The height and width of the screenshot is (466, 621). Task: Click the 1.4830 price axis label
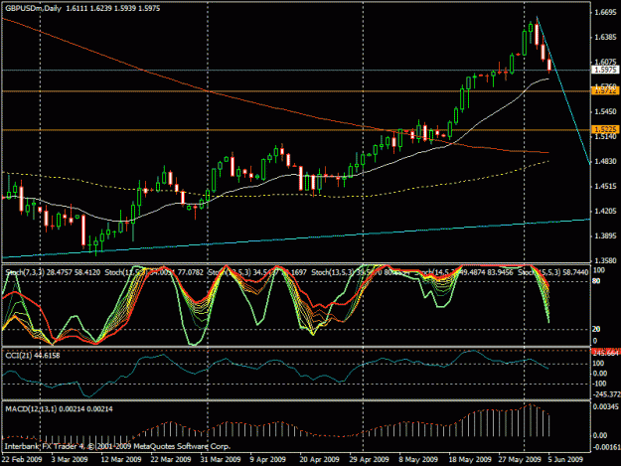(x=605, y=161)
